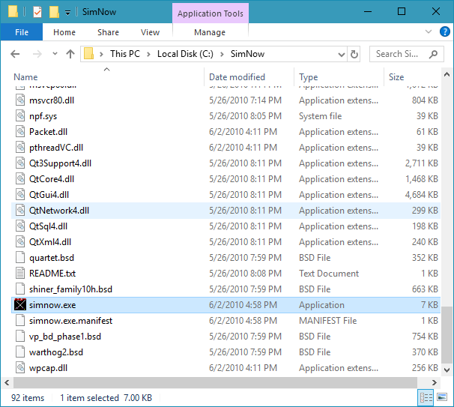The image size is (454, 407).
Task: Sort files by the Date modified column
Action: [237, 77]
